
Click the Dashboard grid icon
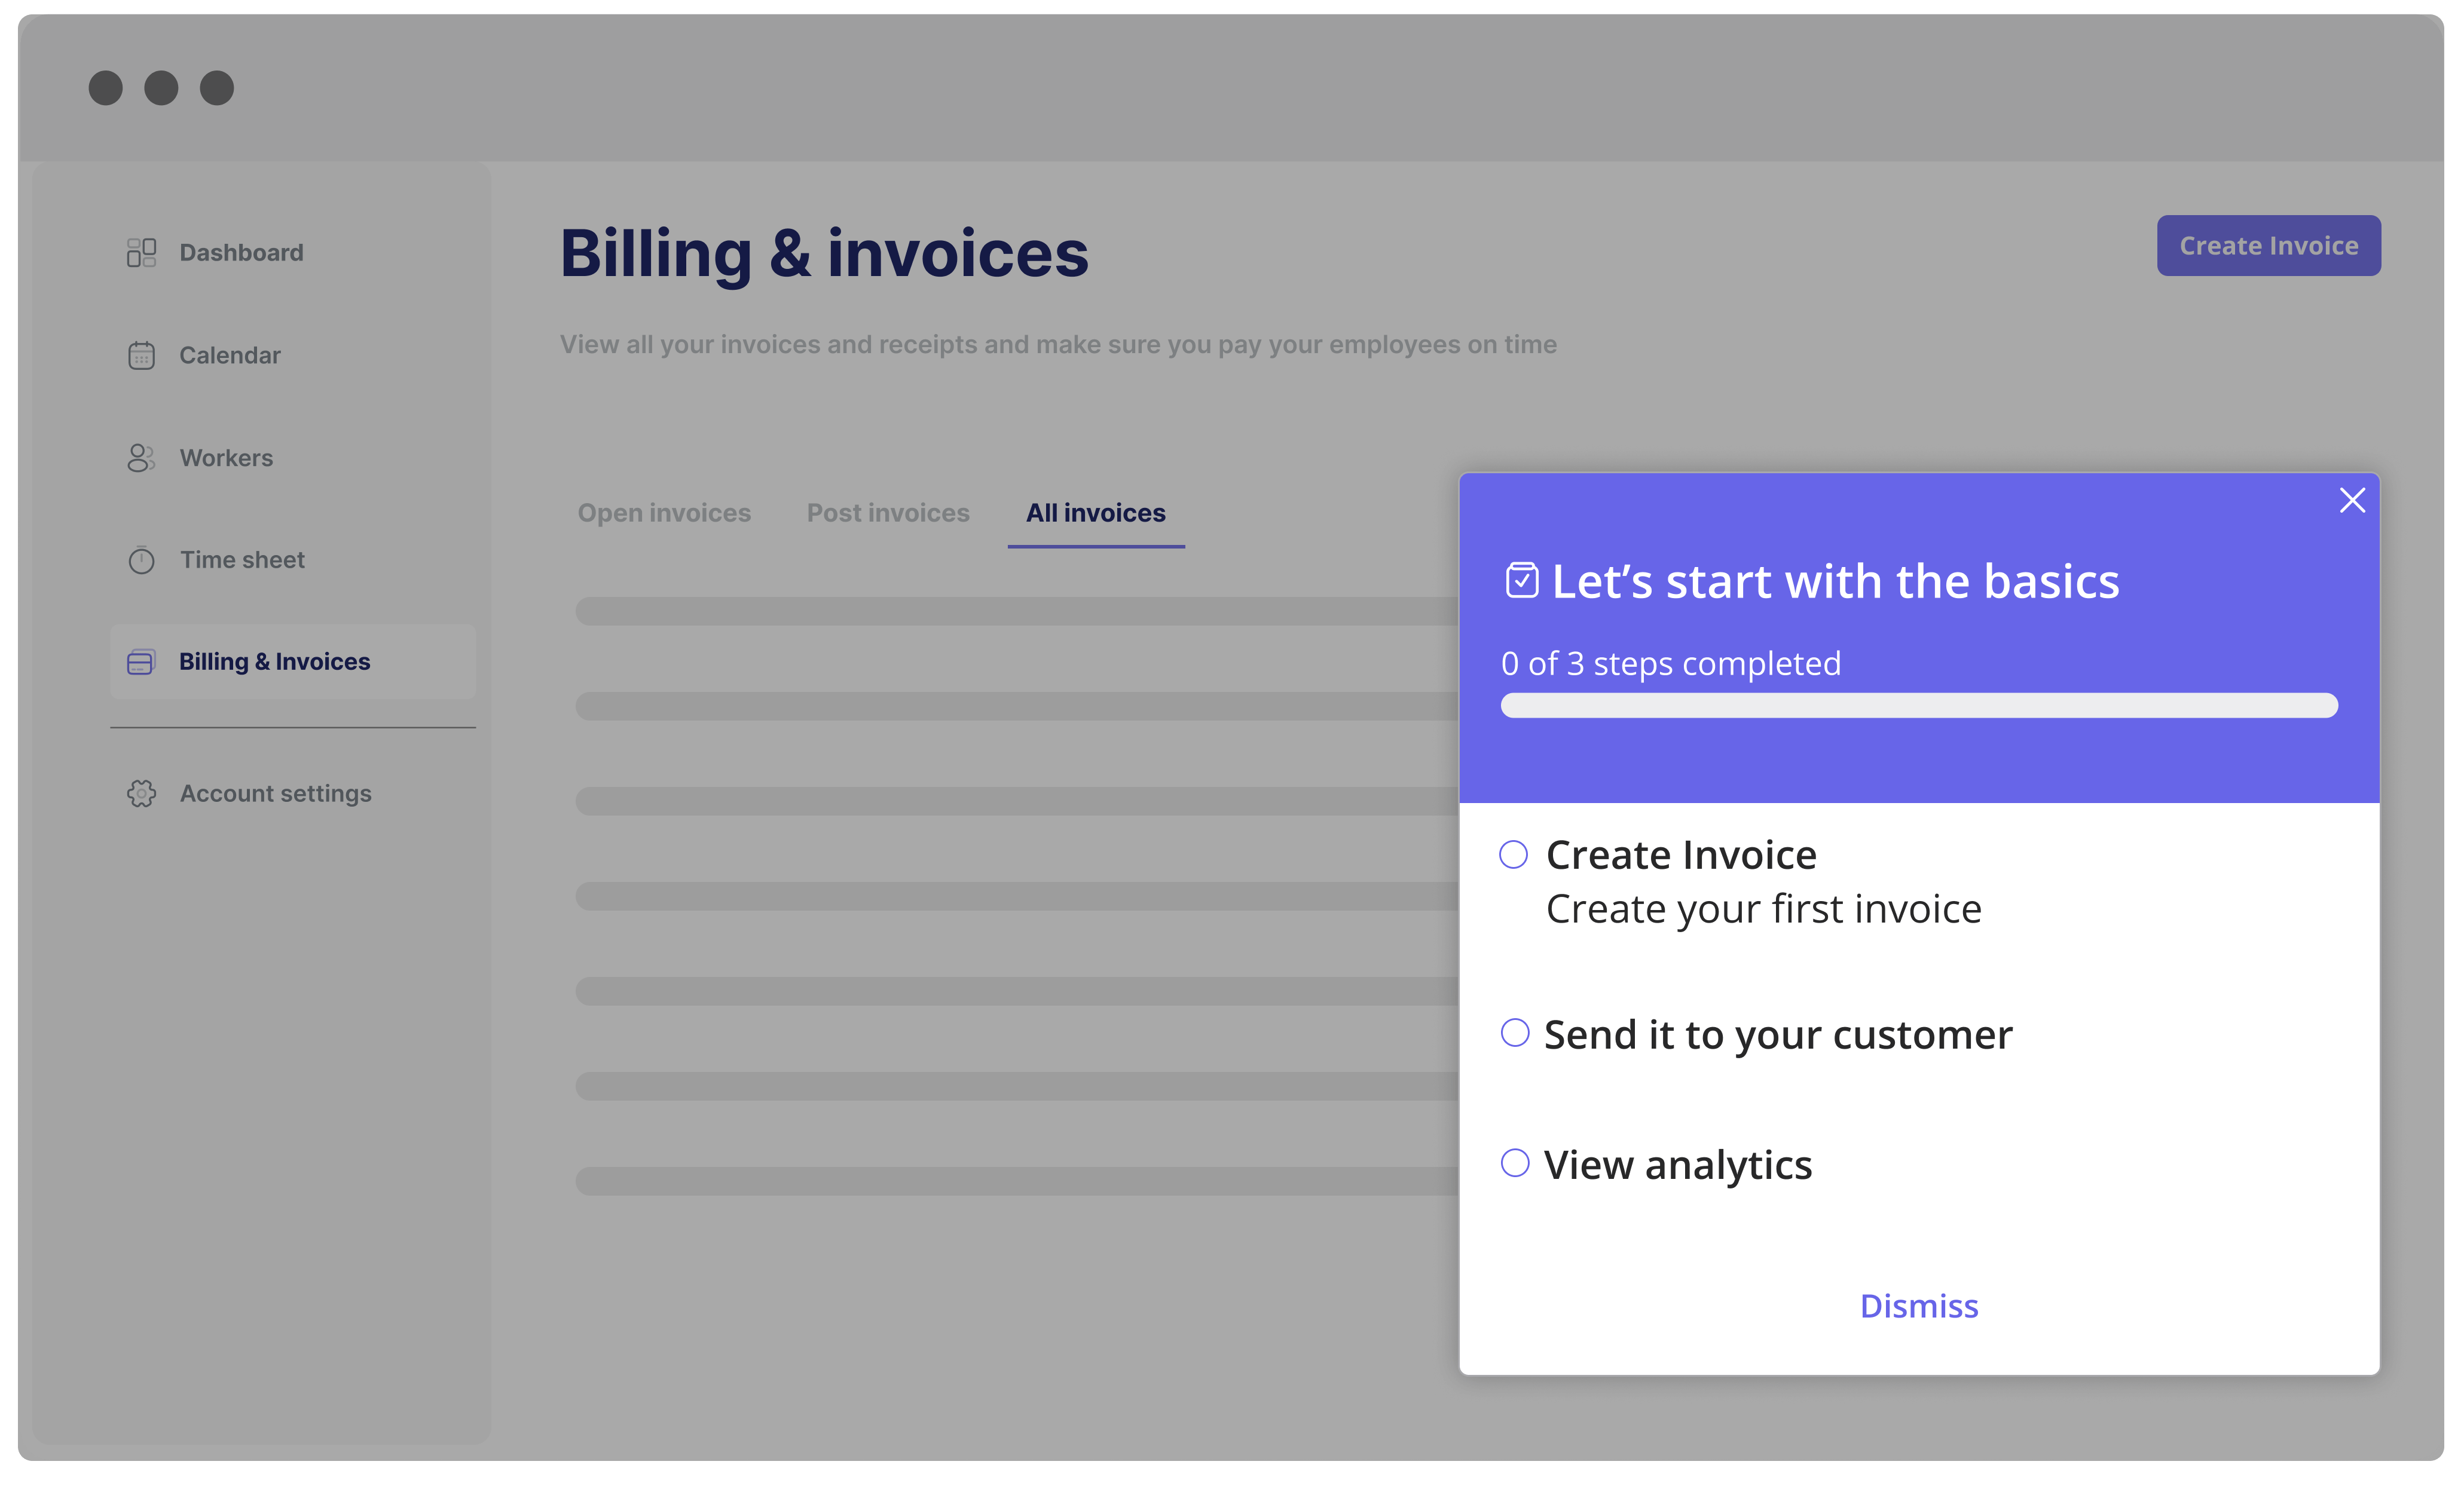coord(141,253)
